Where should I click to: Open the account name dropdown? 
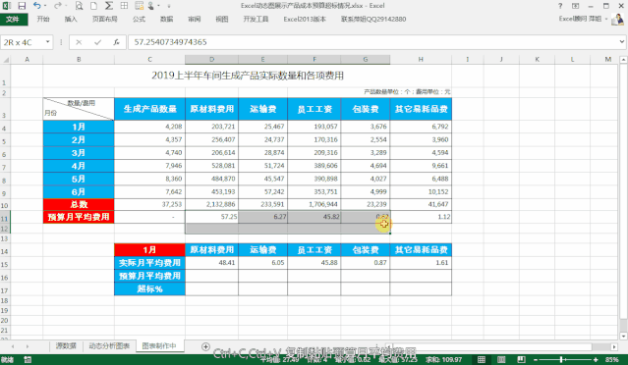click(606, 19)
